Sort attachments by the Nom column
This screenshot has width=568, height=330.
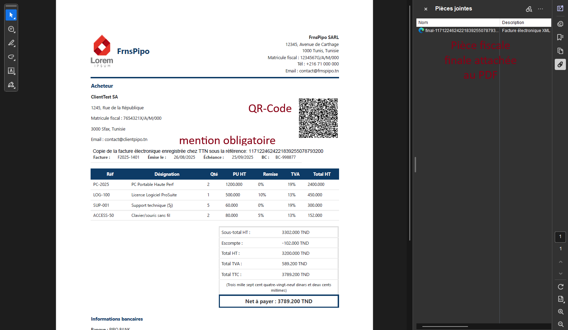pyautogui.click(x=458, y=23)
